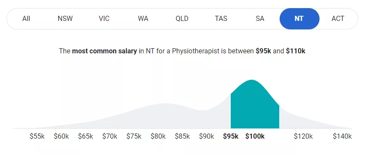The image size is (380, 154).
Task: Click the bold $100k axis label
Action: 255,137
